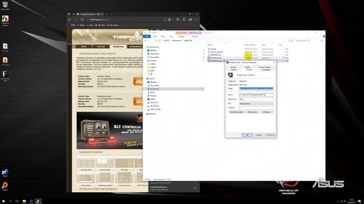Sort files by Name column header
364x204 pixels.
[x=210, y=45]
